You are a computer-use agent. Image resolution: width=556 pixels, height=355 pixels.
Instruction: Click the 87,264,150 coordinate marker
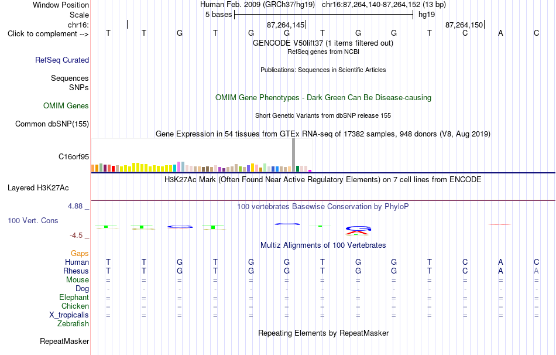[x=464, y=25]
